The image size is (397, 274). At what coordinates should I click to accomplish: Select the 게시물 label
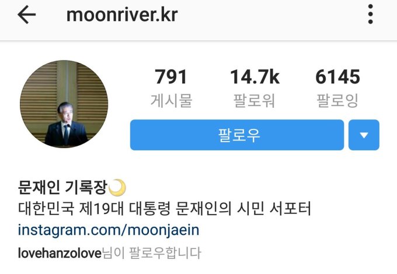click(x=171, y=100)
